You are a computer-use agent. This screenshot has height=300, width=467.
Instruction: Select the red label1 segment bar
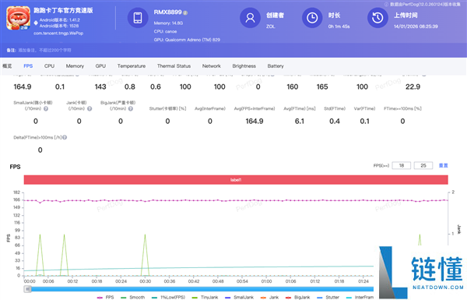pyautogui.click(x=236, y=180)
